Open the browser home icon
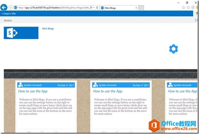 (184, 7)
